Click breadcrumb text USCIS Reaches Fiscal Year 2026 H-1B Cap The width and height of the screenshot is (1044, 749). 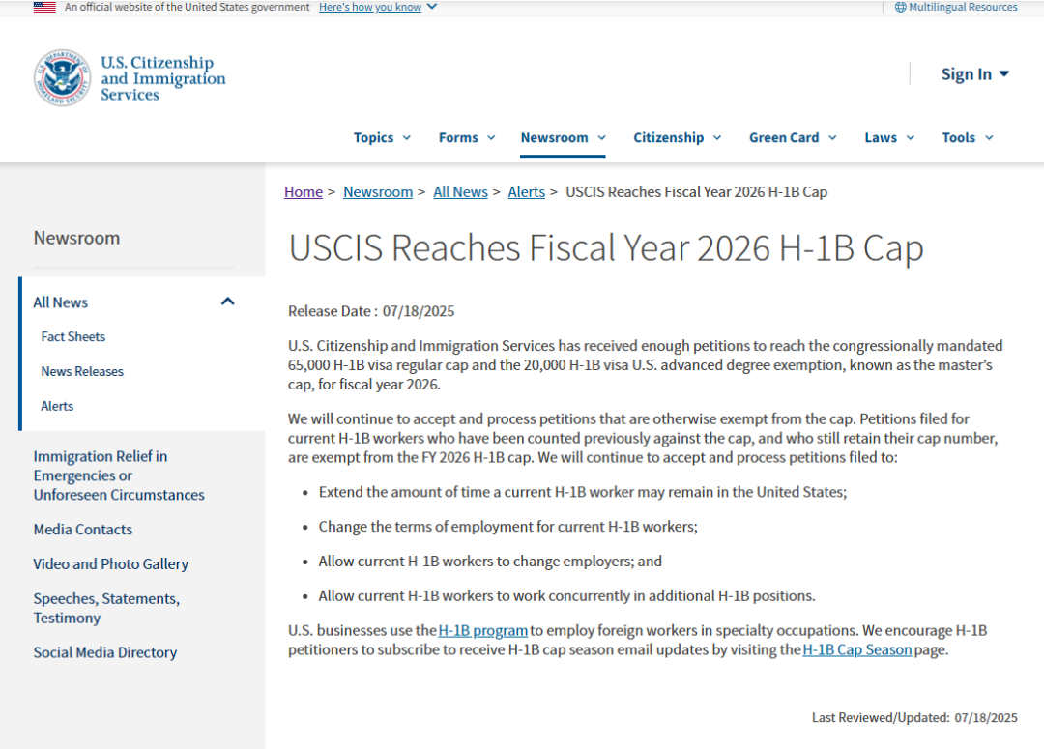pos(696,191)
